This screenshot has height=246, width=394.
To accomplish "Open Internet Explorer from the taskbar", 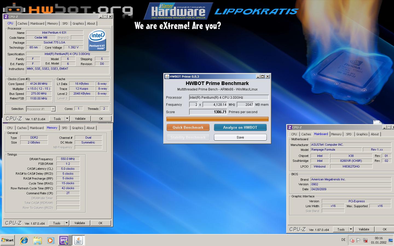I will (24, 240).
